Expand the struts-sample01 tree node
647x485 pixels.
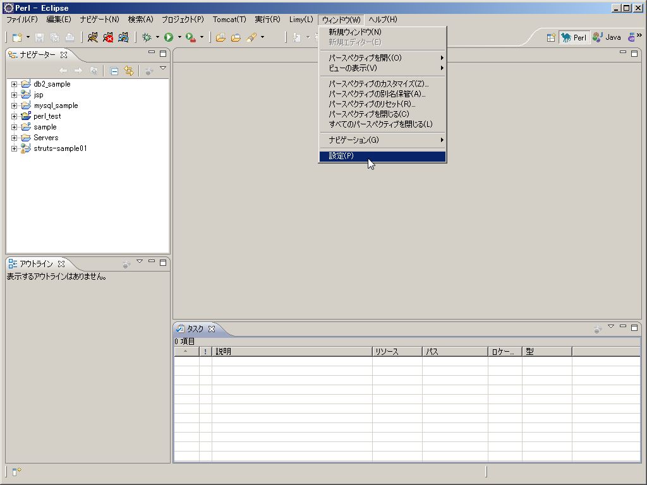pyautogui.click(x=14, y=148)
